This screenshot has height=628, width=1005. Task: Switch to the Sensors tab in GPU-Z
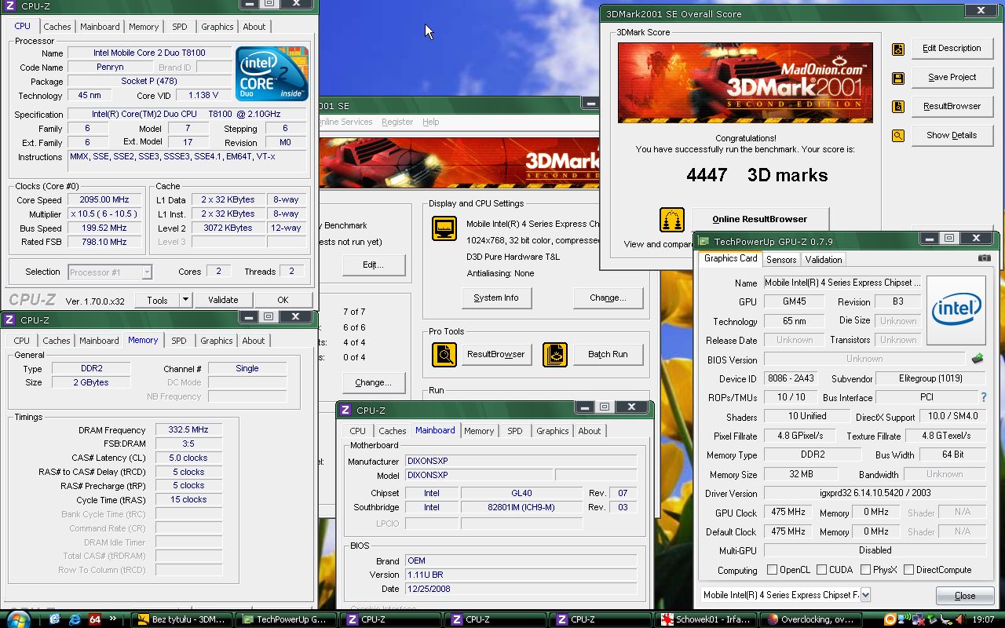(781, 259)
